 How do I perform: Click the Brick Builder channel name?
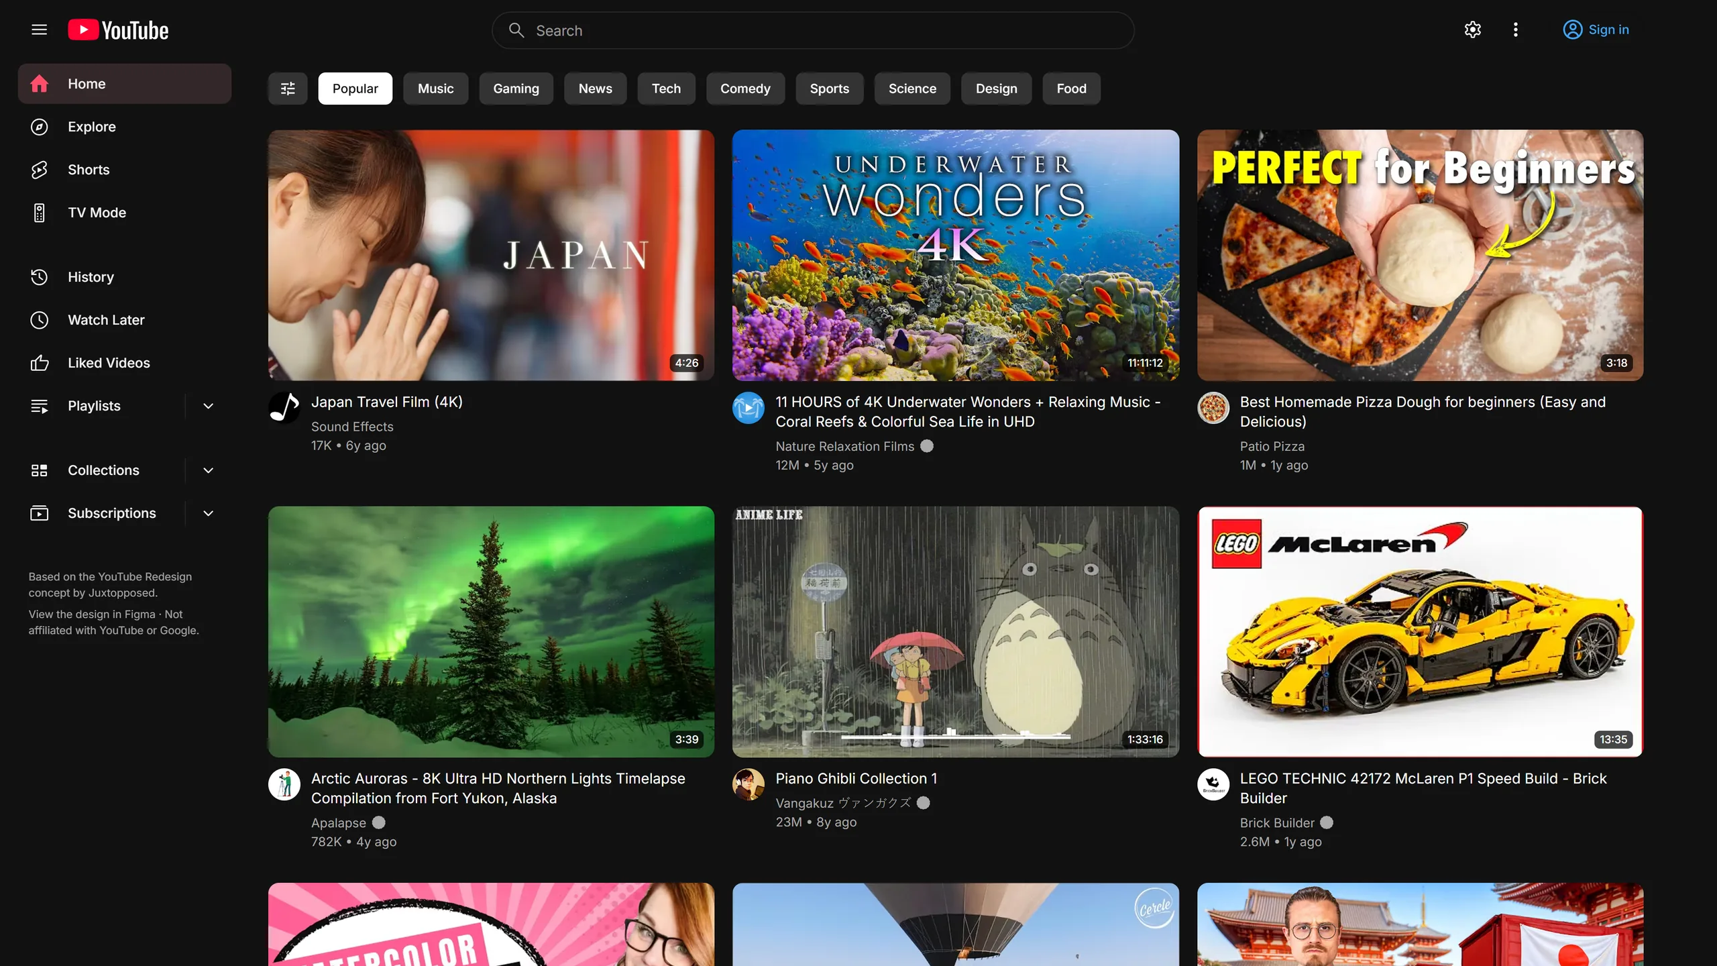click(1277, 822)
